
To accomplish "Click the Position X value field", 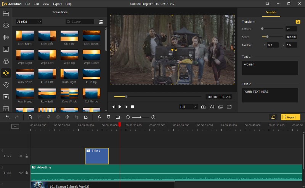I will tap(273, 45).
